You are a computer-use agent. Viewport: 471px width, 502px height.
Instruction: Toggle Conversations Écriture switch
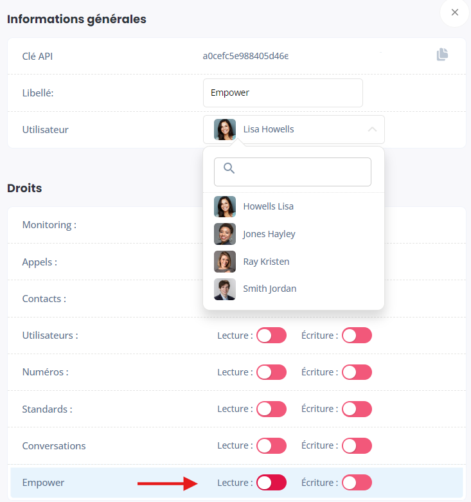tap(357, 445)
